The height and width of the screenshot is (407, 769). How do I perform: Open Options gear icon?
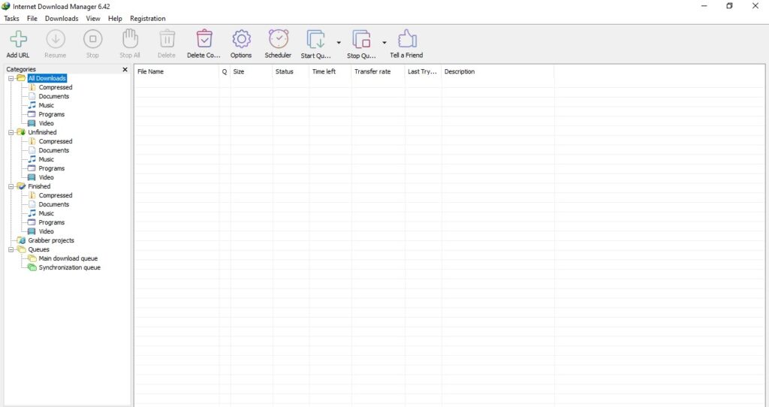point(241,39)
